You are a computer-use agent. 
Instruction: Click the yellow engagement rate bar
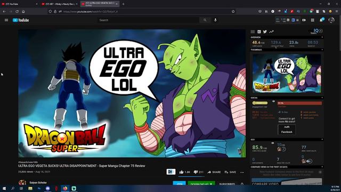(x=260, y=103)
